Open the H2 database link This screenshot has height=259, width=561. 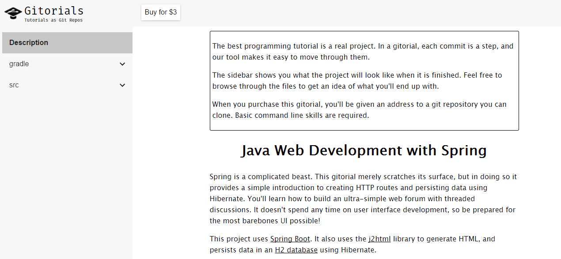(296, 250)
